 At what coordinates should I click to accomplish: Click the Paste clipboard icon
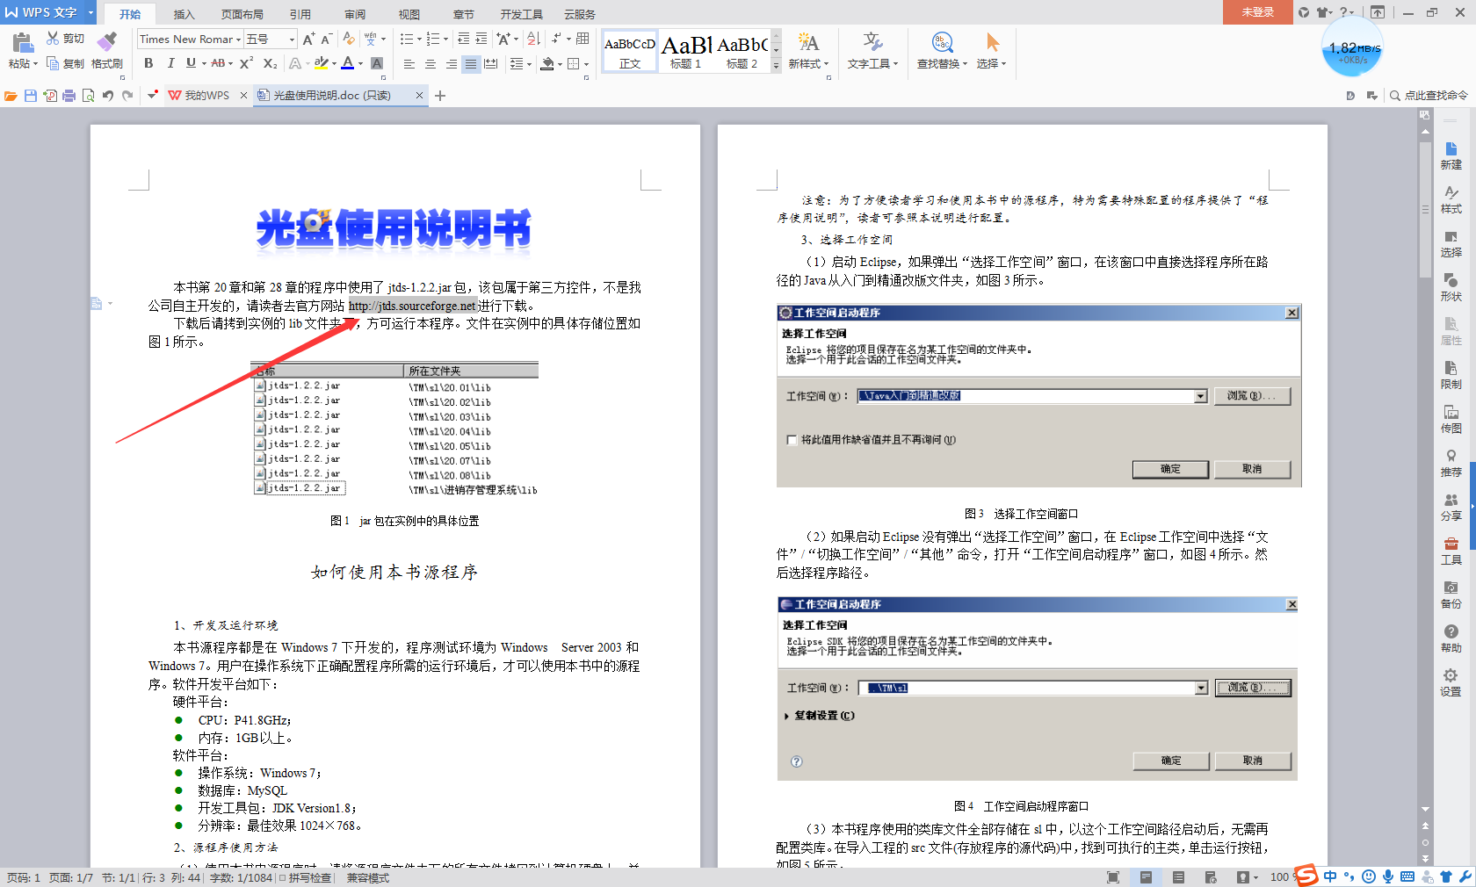(x=23, y=41)
